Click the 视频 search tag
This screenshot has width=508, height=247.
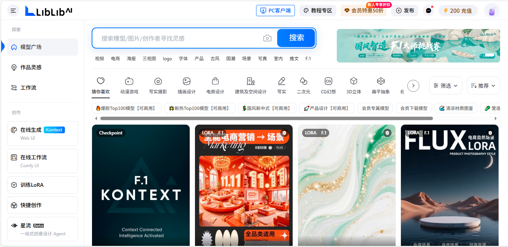click(100, 59)
